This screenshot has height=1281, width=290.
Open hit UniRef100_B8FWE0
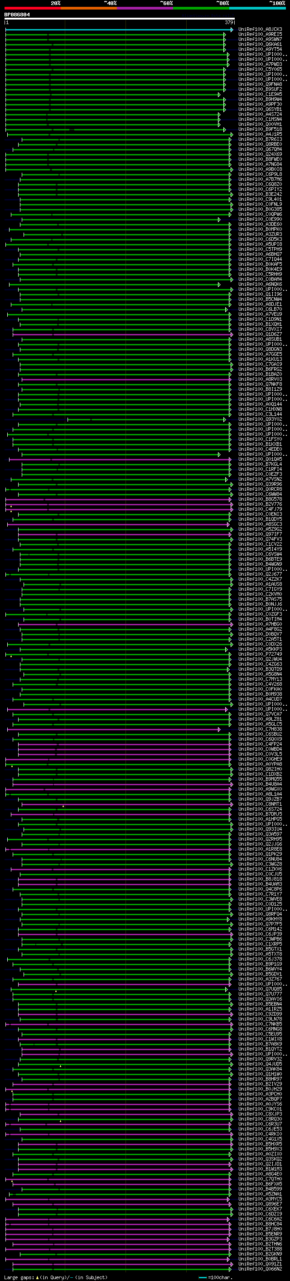260,159
